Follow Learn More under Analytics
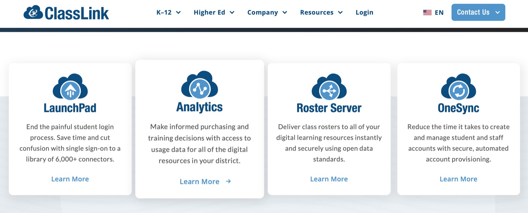 tap(200, 182)
